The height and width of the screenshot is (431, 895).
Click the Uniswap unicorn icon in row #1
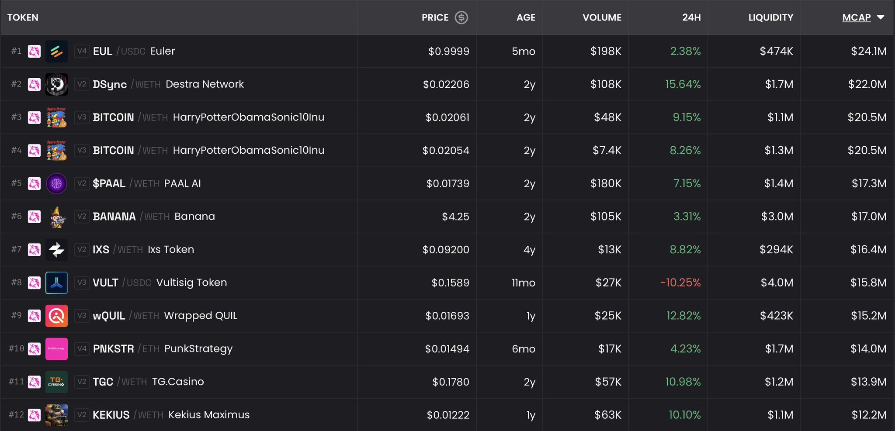[x=34, y=52]
